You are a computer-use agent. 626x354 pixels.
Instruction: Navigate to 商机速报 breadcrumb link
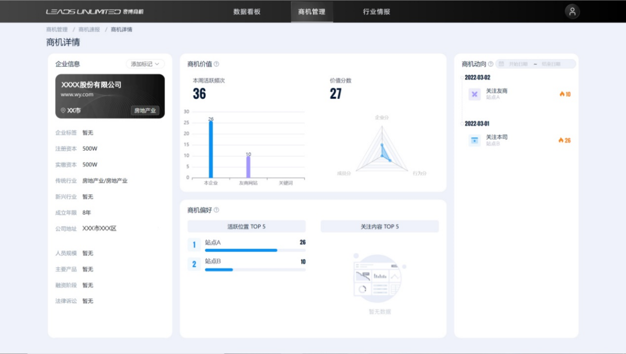click(x=90, y=30)
